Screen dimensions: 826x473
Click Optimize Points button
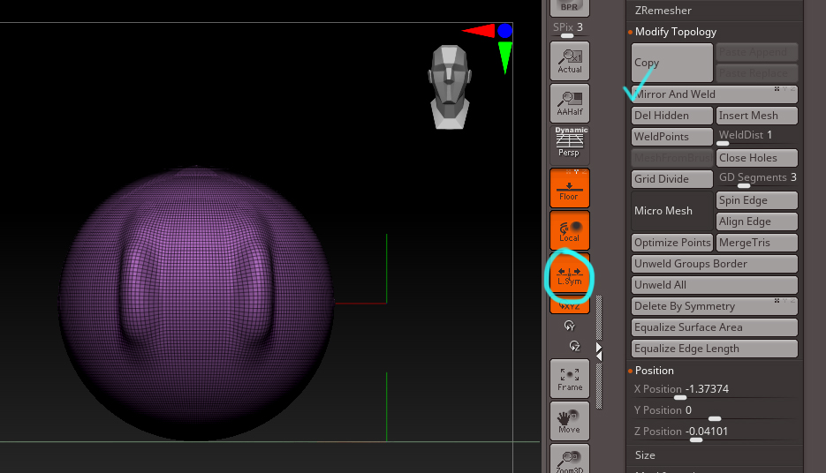point(671,243)
